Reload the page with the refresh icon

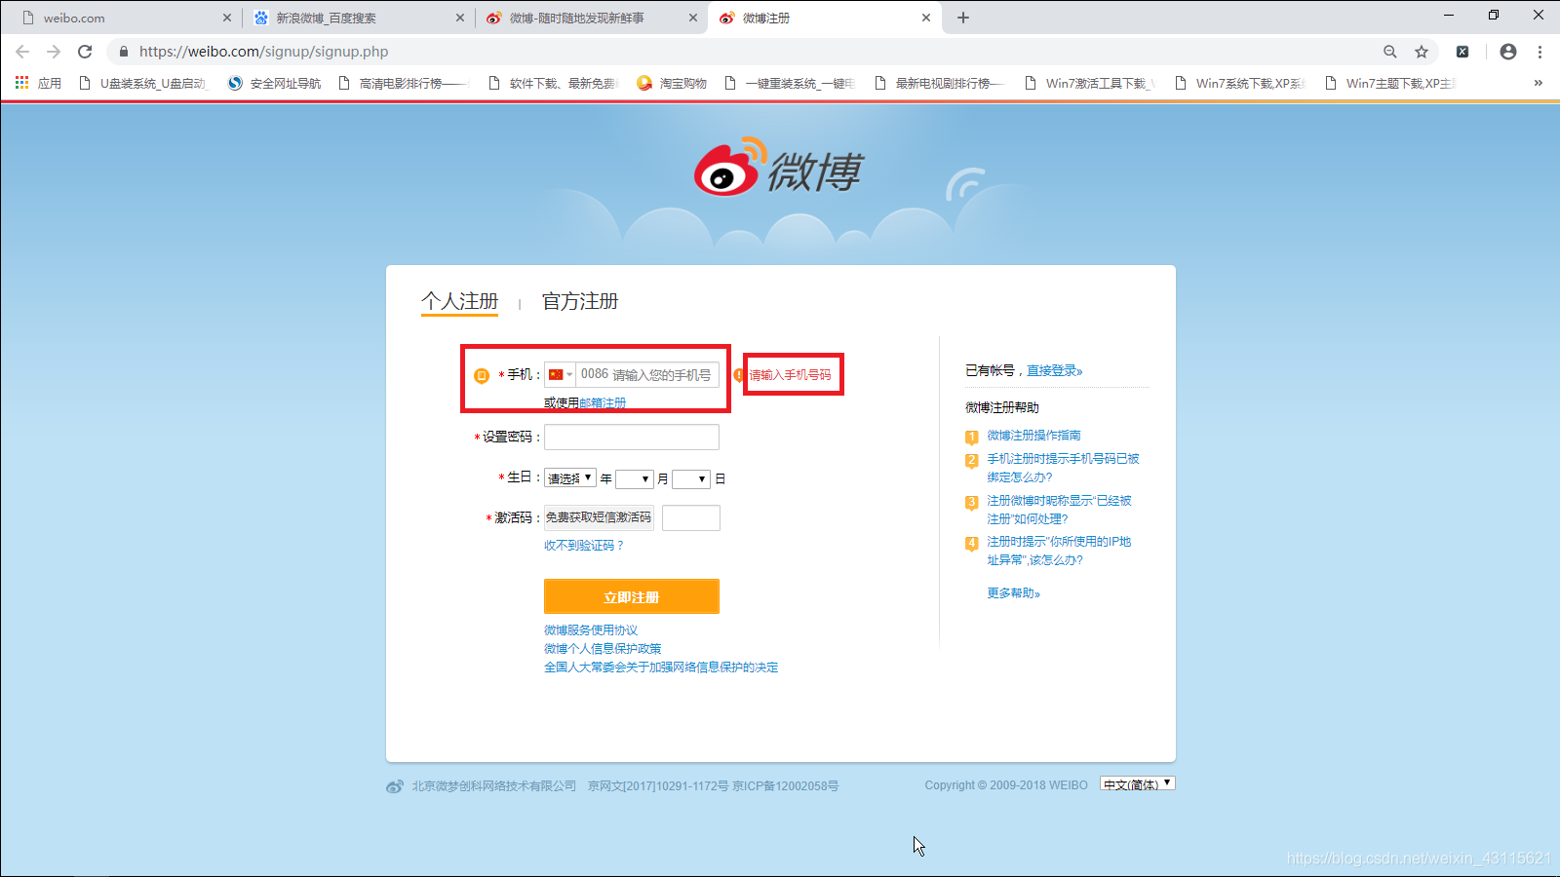click(85, 52)
